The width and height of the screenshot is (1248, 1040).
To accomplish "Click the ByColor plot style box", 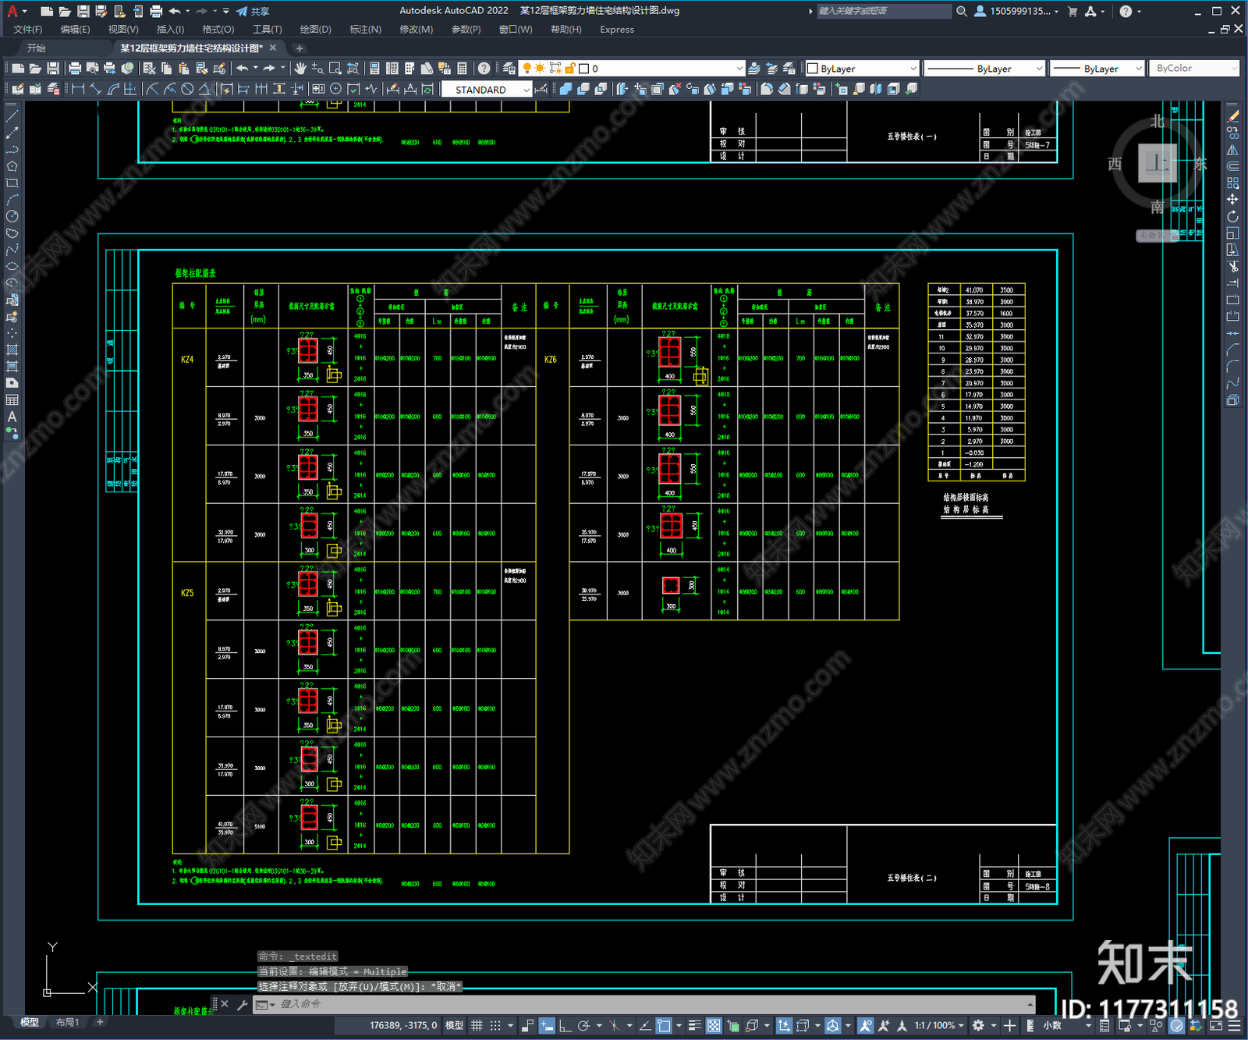I will coord(1194,69).
